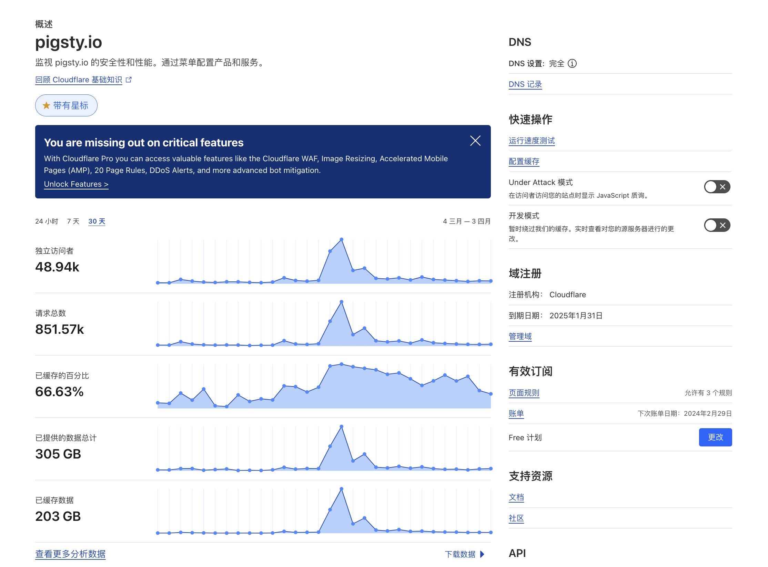Switch to 24 小时 time range
This screenshot has height=567, width=768.
[x=47, y=221]
